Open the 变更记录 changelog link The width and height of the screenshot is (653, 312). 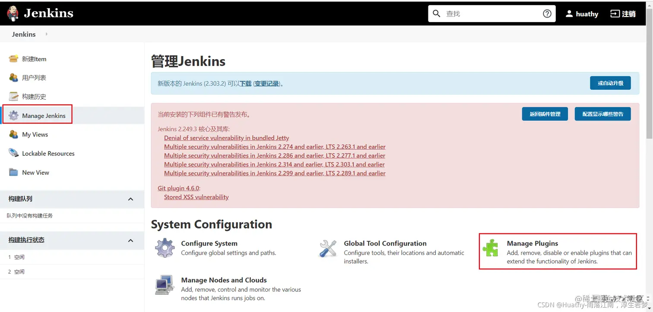point(266,83)
